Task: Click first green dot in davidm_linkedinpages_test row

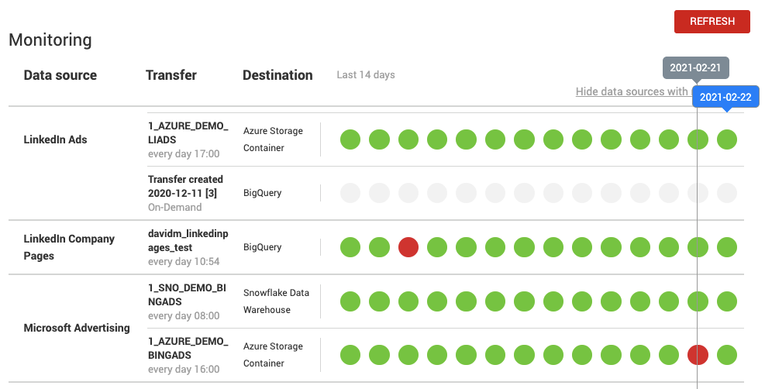Action: (350, 247)
